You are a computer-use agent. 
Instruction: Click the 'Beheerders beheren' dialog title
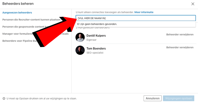18,4
